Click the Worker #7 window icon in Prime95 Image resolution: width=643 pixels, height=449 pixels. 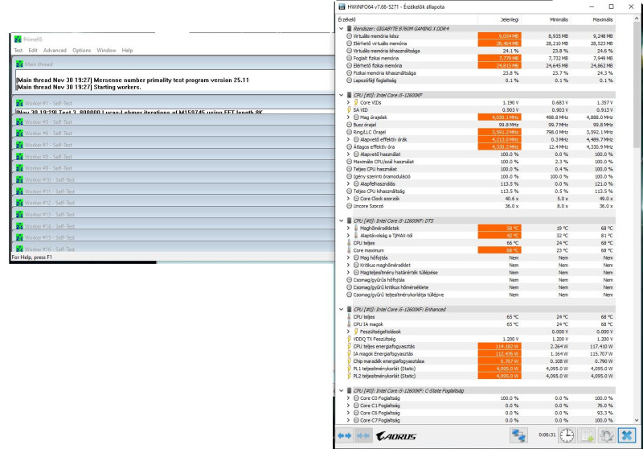[x=19, y=145]
